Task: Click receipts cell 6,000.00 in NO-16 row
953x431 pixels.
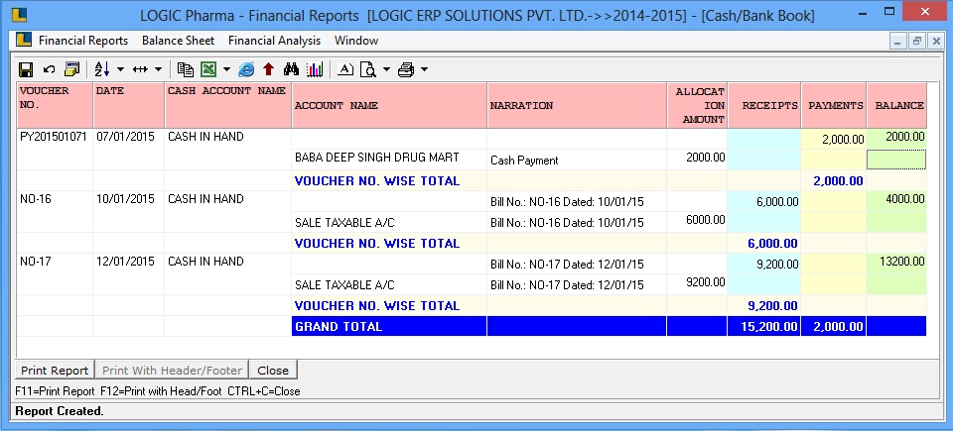Action: point(764,201)
